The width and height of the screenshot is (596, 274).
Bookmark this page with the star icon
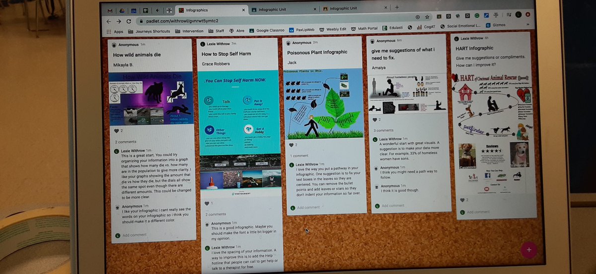427,17
